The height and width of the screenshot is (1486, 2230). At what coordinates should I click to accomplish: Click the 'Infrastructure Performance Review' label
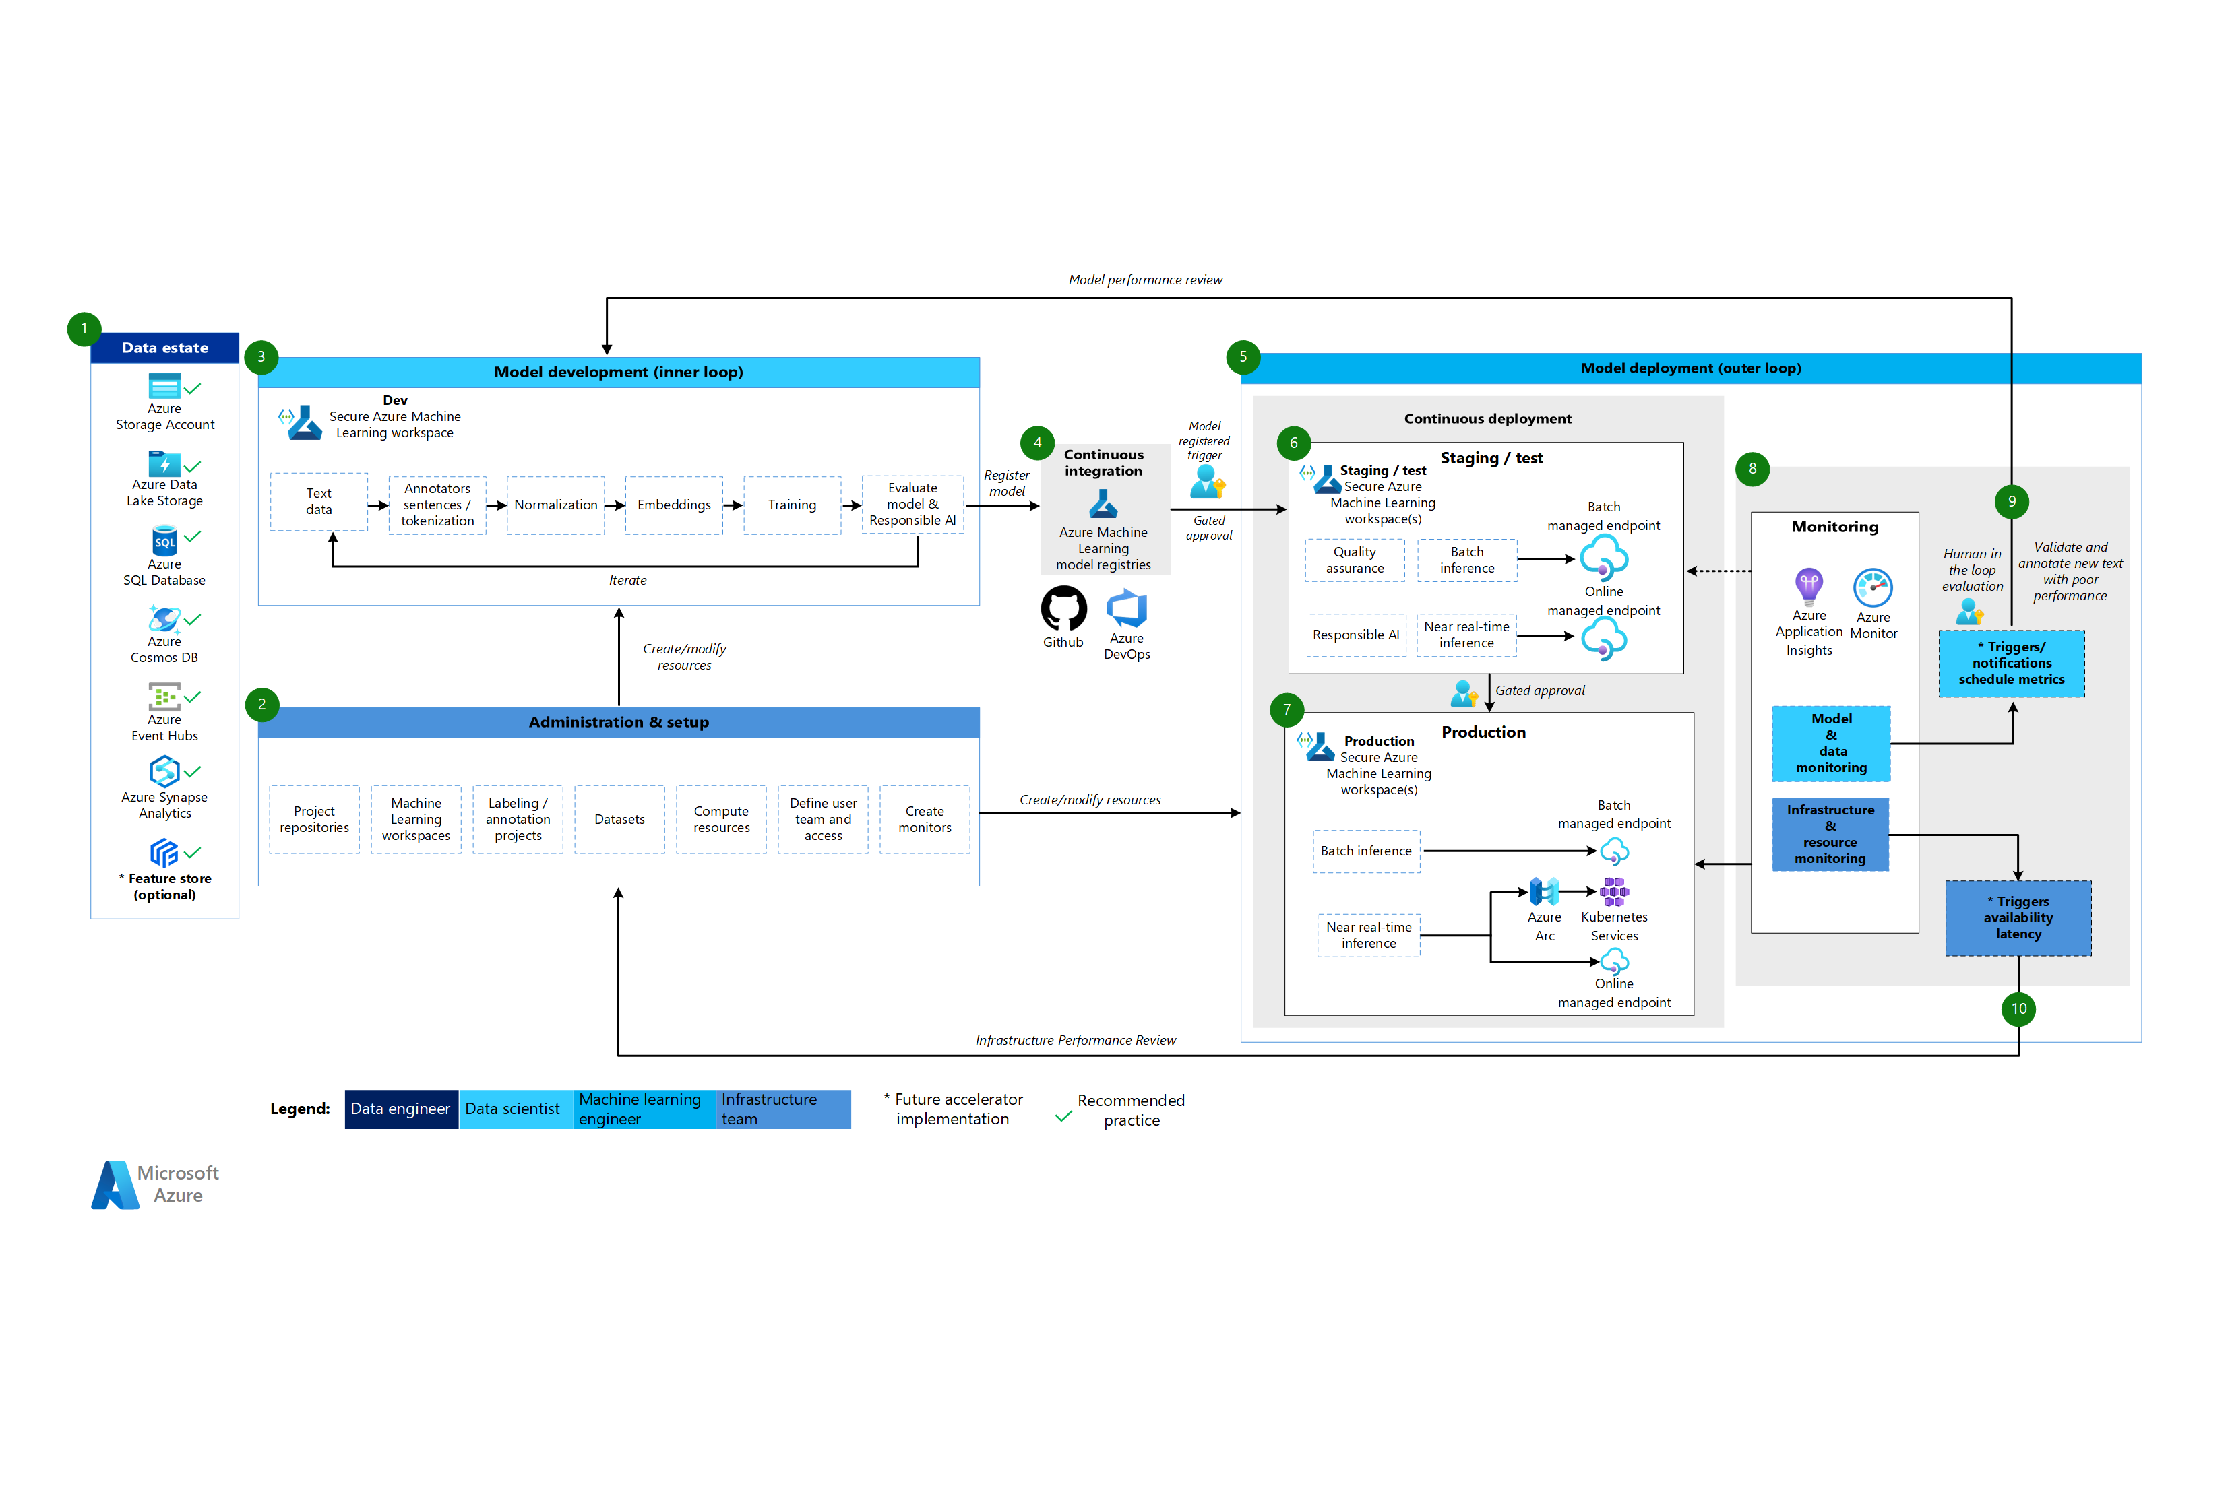coord(1075,1041)
